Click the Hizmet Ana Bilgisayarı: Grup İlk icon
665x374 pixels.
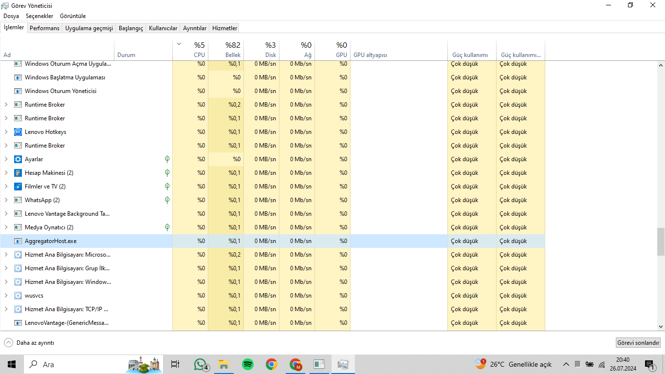pos(18,268)
